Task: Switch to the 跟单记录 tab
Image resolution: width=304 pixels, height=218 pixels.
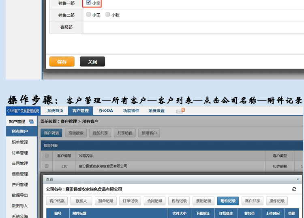Action: (x=106, y=201)
